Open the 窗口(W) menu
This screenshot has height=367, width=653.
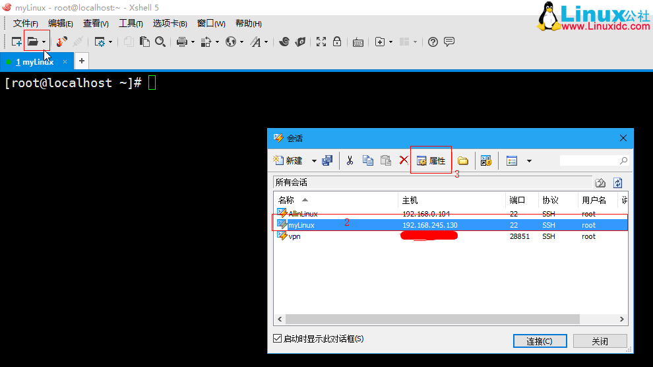(211, 23)
